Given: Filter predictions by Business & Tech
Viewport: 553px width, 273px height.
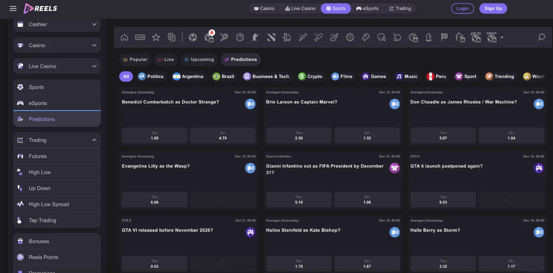Looking at the screenshot, I should (266, 76).
